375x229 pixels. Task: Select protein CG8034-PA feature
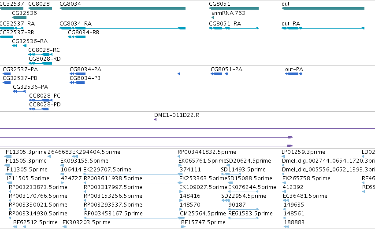tap(125, 74)
